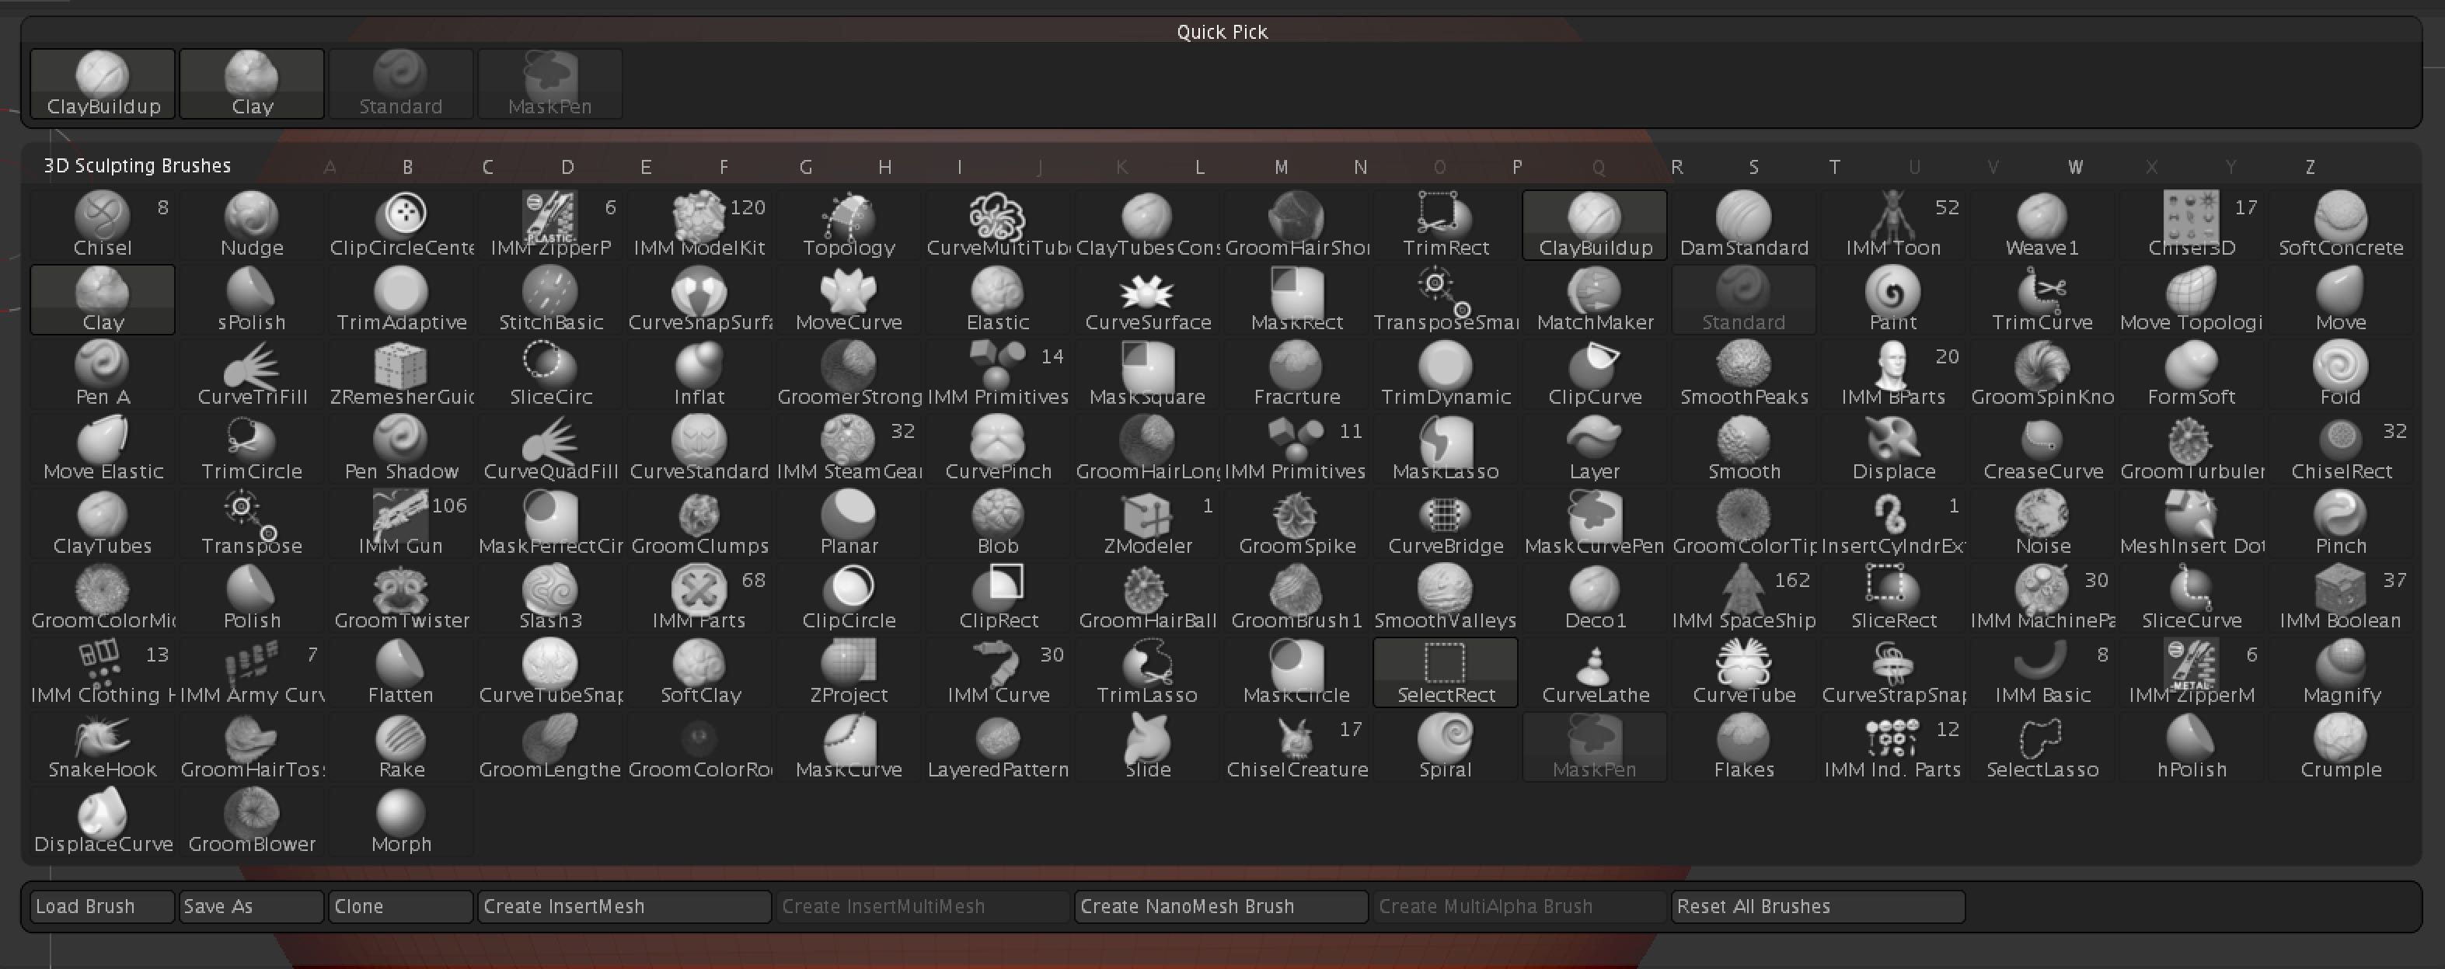2445x969 pixels.
Task: Choose the SnakeHook brush
Action: coord(103,747)
